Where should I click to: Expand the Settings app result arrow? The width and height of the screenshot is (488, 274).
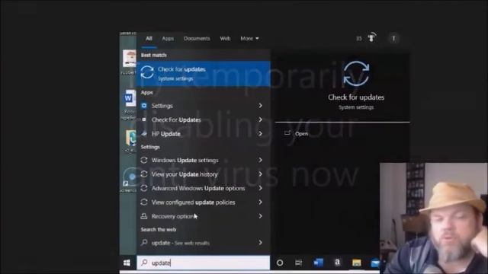[x=260, y=106]
